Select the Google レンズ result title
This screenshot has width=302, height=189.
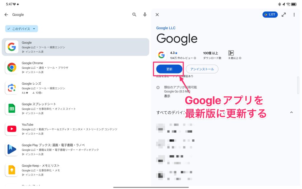tap(31, 84)
